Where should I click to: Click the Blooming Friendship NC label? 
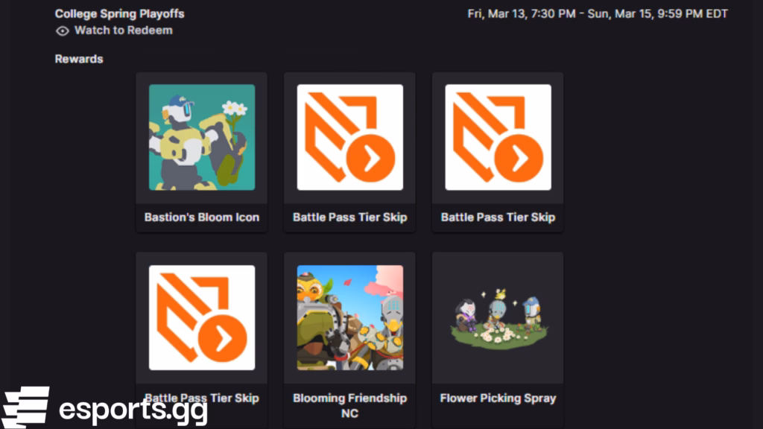point(349,404)
